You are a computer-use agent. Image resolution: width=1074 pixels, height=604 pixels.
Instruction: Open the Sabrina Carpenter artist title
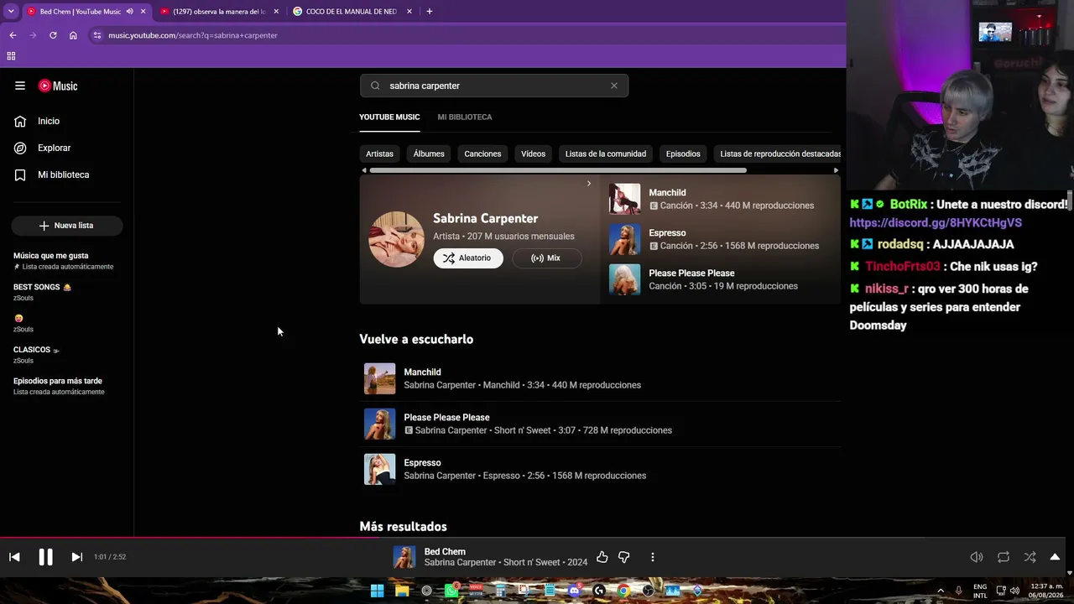485,218
